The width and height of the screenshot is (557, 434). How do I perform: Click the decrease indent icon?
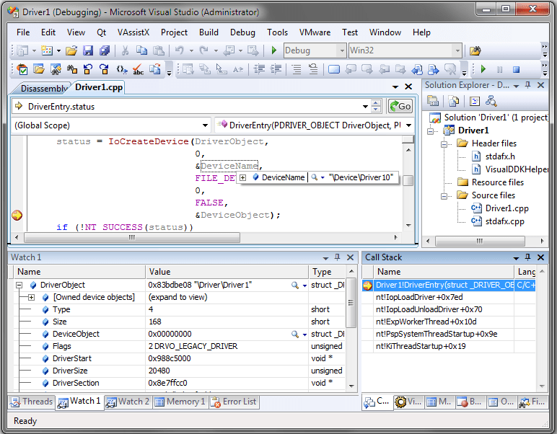[x=259, y=69]
